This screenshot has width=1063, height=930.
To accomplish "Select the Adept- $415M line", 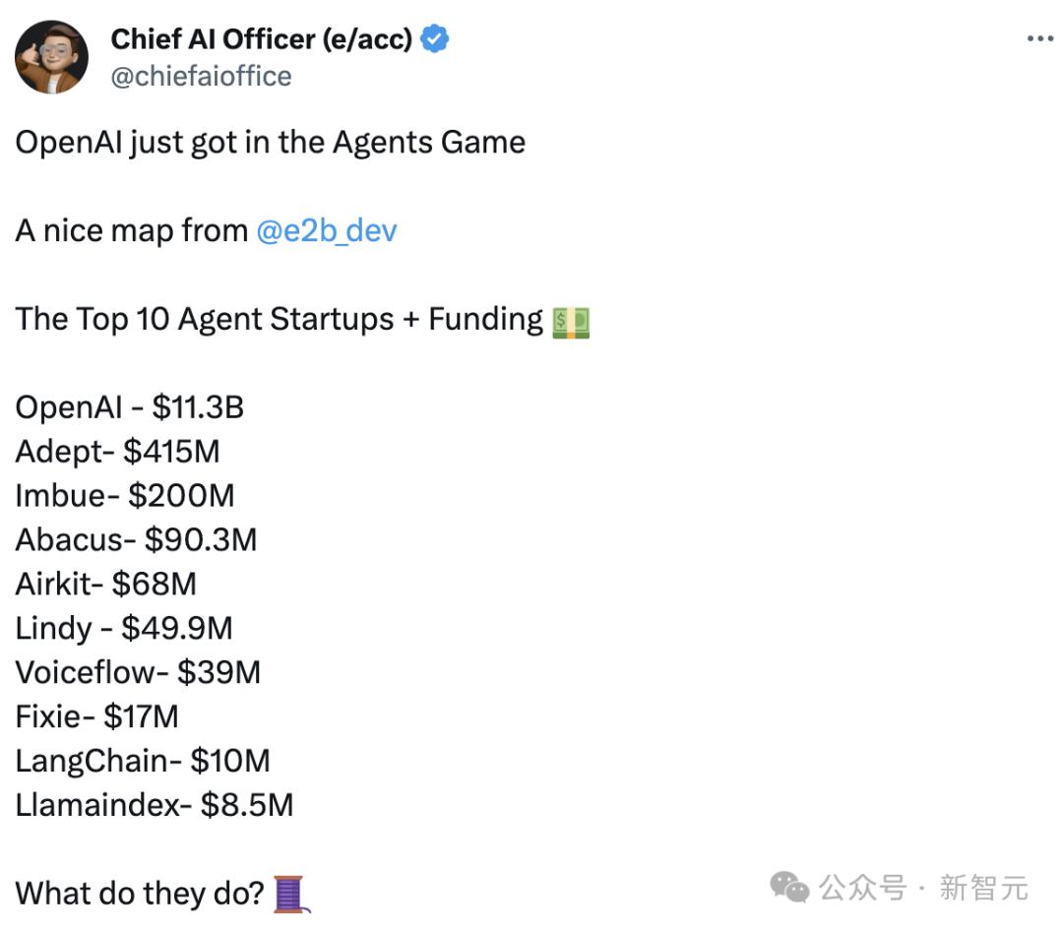I will click(117, 452).
